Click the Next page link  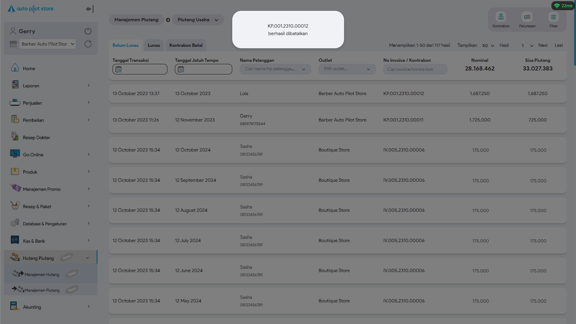pyautogui.click(x=543, y=45)
